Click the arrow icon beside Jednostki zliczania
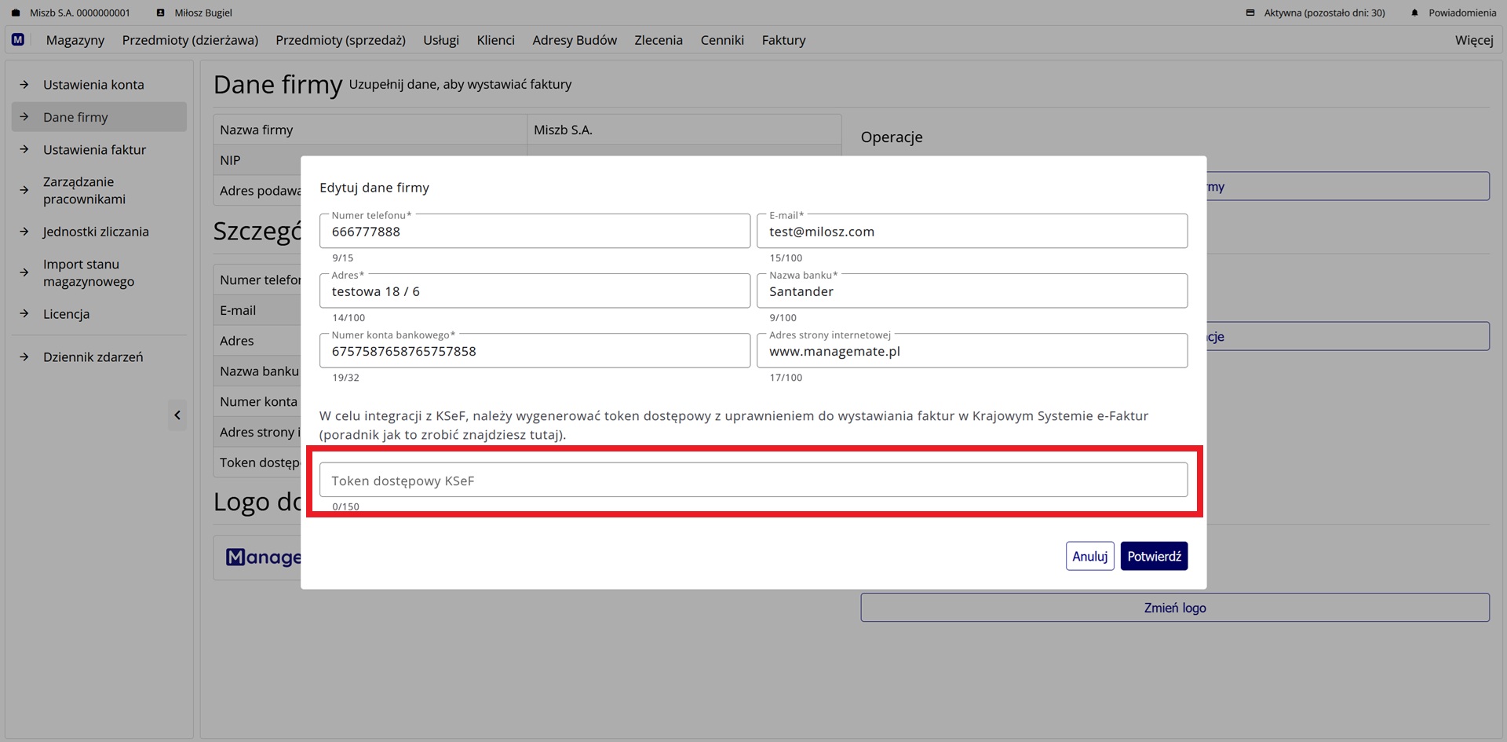This screenshot has height=742, width=1507. (x=24, y=232)
